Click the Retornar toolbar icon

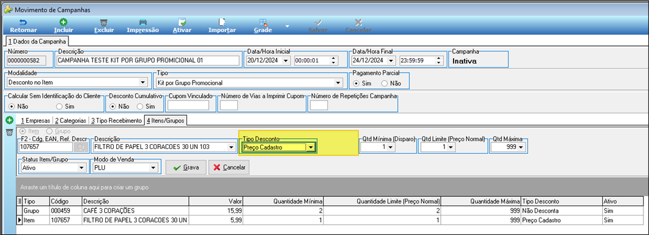23,22
